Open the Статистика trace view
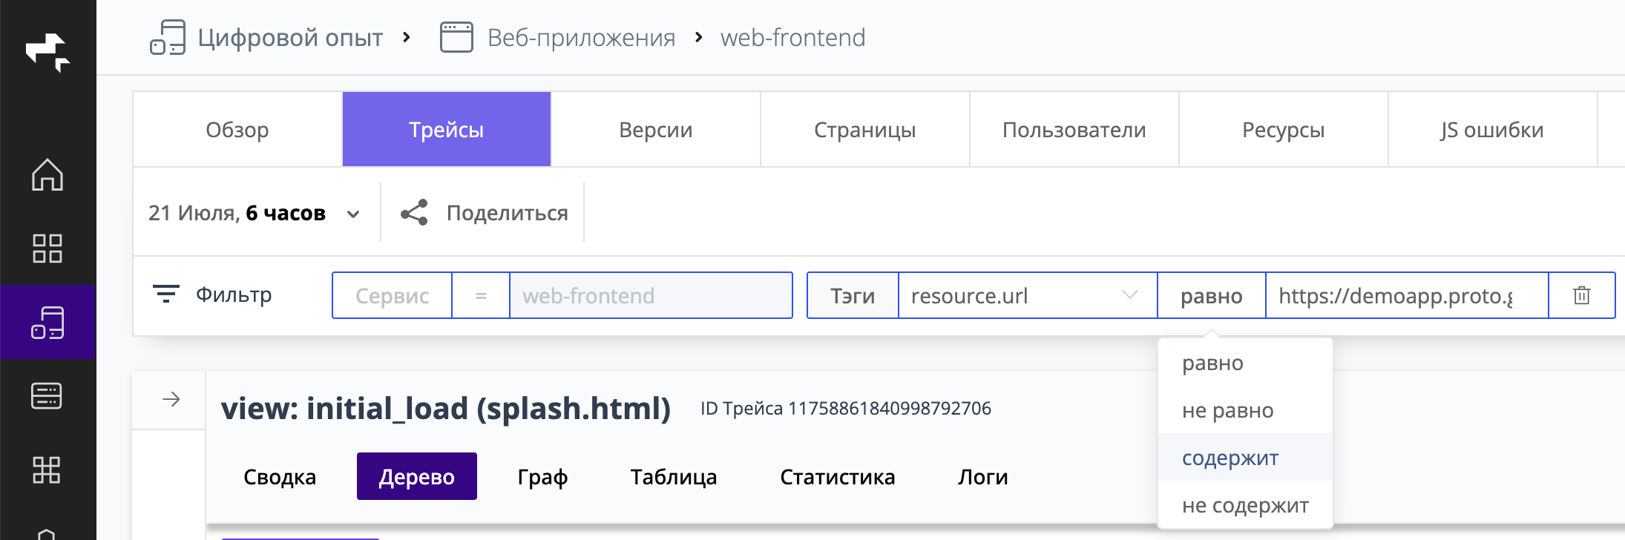Viewport: 1625px width, 540px height. (x=838, y=476)
